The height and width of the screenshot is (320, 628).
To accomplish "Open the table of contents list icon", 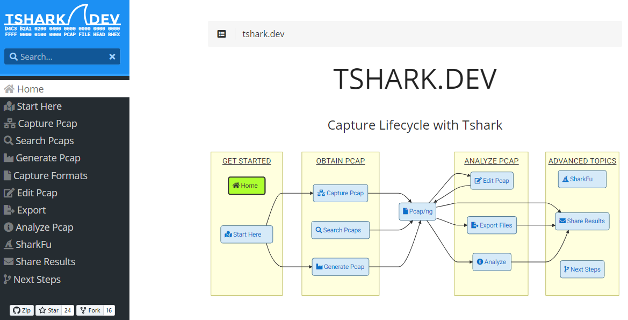I will coord(221,34).
